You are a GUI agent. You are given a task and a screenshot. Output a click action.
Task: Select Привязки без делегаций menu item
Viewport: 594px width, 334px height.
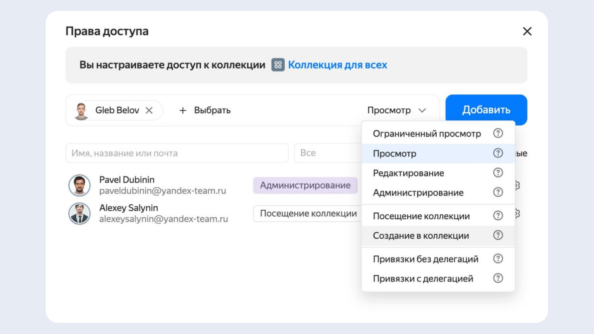coord(438,259)
